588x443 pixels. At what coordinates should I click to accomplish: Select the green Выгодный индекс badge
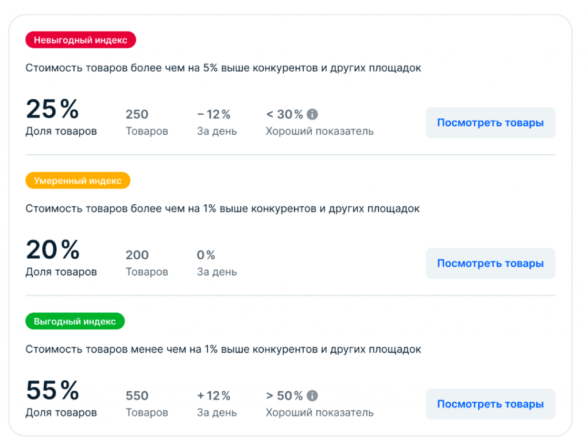tap(75, 321)
